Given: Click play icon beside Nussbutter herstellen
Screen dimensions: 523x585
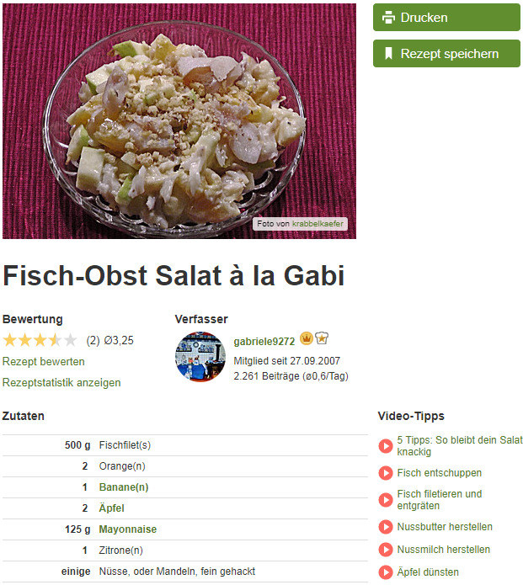Looking at the screenshot, I should coord(386,527).
